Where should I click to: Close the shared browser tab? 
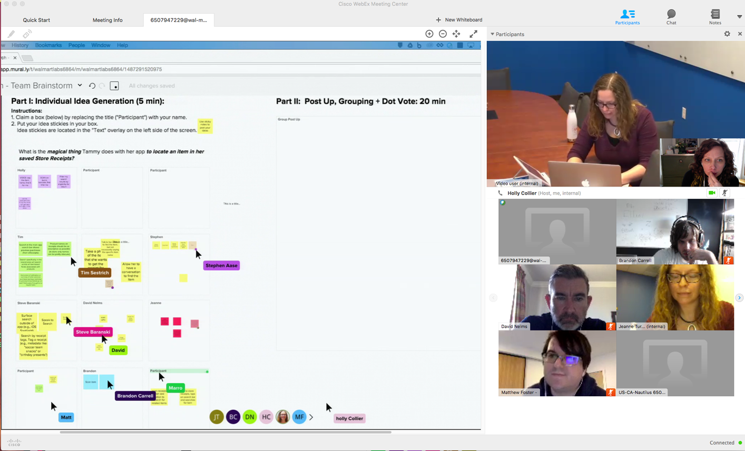point(15,58)
